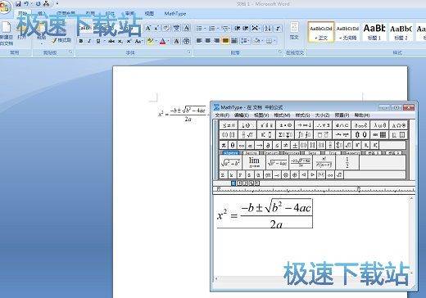426x298 pixels.
Task: Open MathType lowercase Greek palette (λωθ)
Action: (379, 125)
